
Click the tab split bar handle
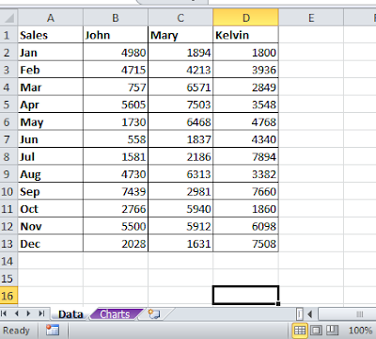coord(300,314)
